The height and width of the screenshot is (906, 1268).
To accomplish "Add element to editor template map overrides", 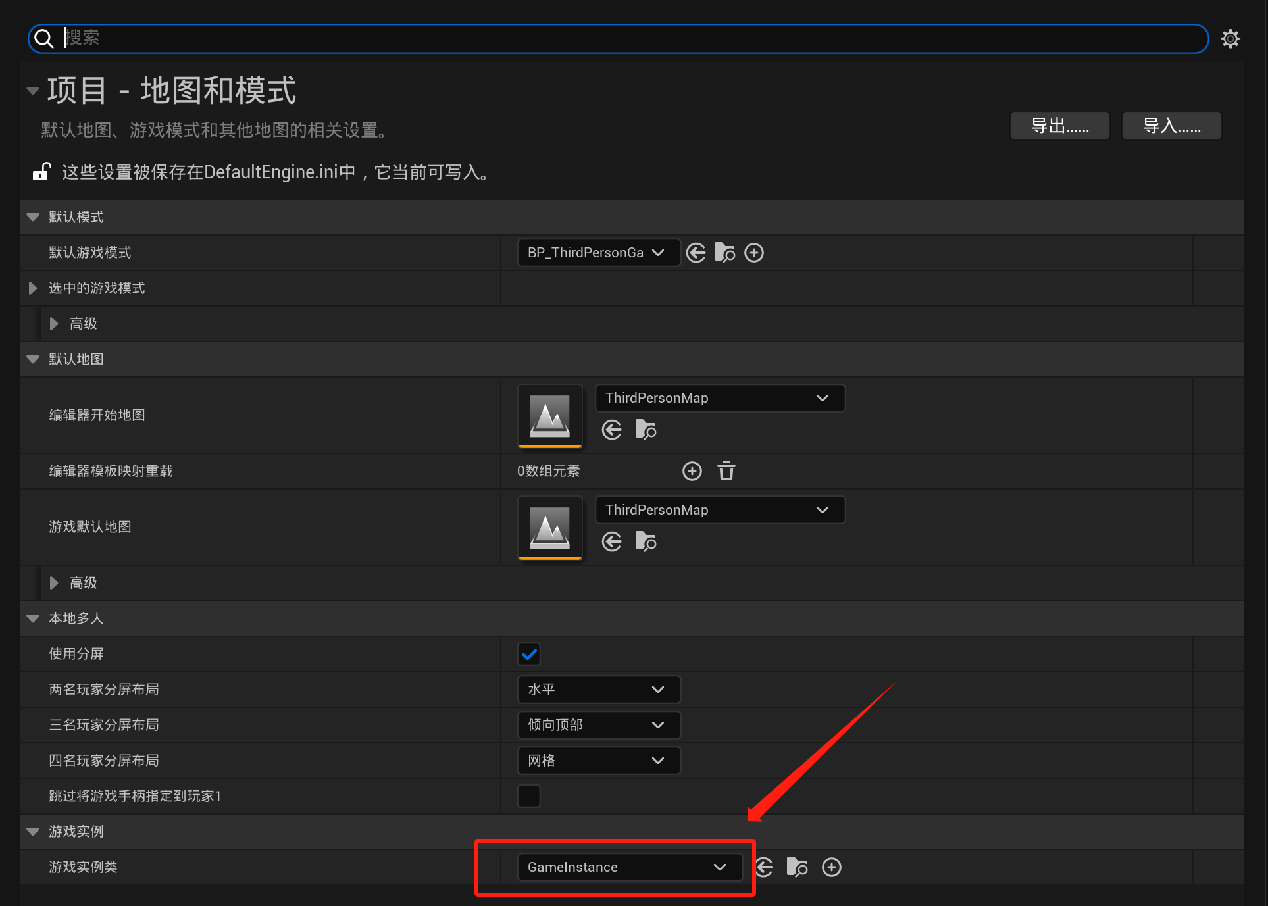I will click(x=692, y=471).
